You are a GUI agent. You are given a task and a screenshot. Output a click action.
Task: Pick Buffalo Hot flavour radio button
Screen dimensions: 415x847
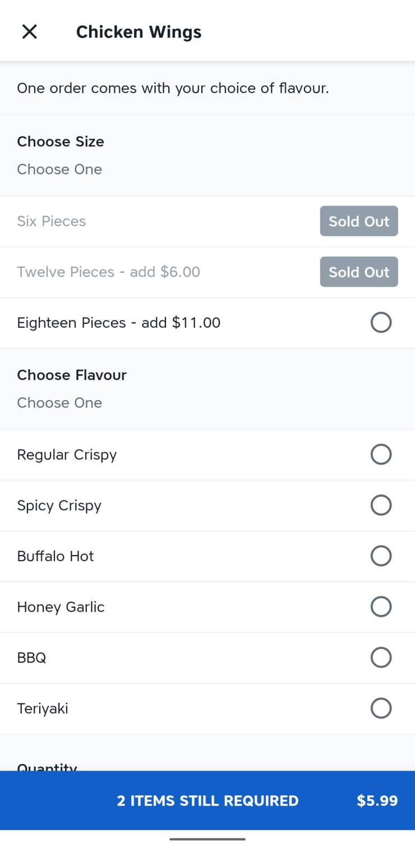381,556
